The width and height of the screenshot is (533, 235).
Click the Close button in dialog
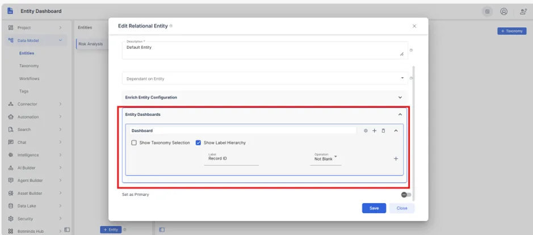pos(402,208)
